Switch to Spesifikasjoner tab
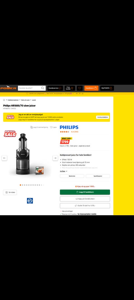The image size is (134, 300). (98, 176)
